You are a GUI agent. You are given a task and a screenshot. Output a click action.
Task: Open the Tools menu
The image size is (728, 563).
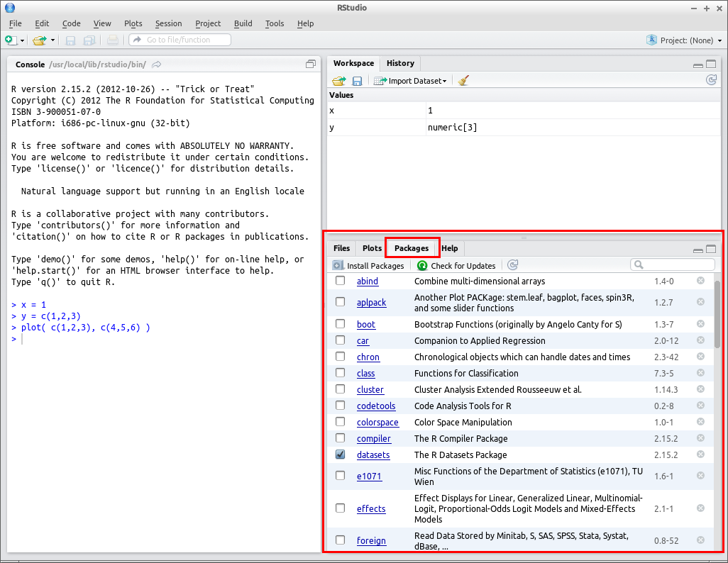point(275,23)
